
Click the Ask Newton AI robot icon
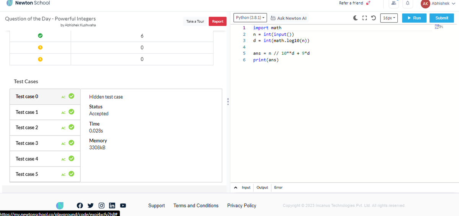273,18
